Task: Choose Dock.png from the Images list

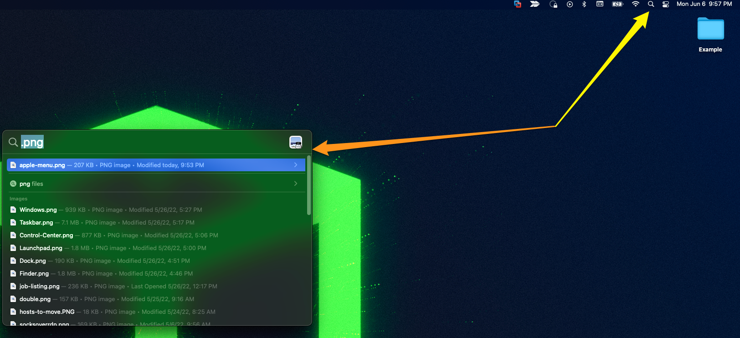Action: pyautogui.click(x=33, y=261)
